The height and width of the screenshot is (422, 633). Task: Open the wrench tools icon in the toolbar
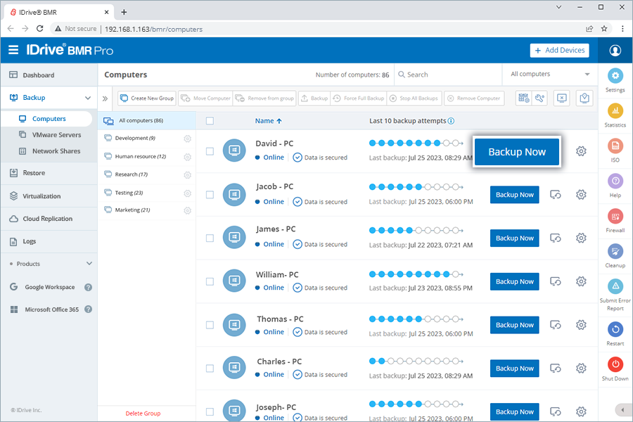click(539, 98)
